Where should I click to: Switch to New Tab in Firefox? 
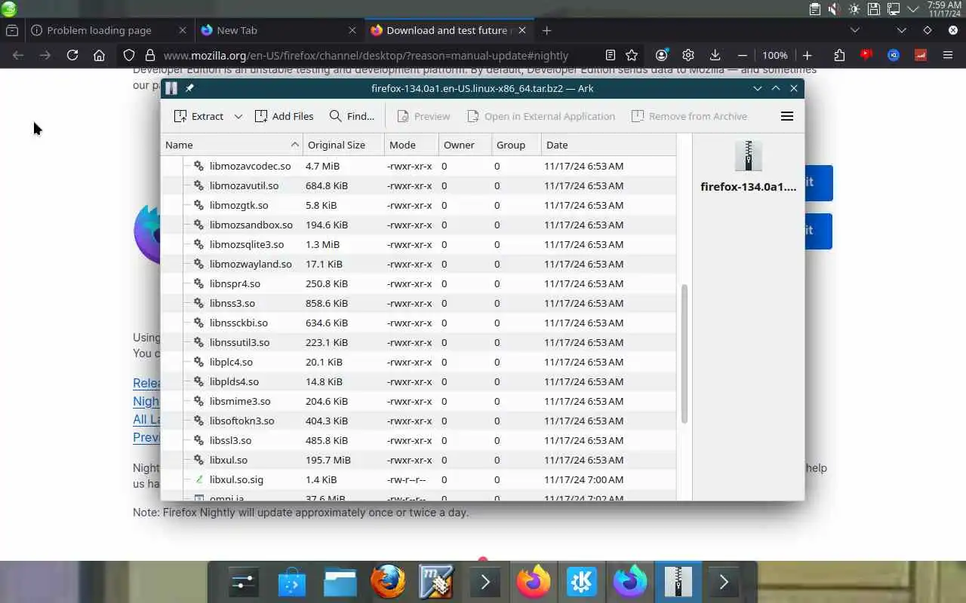[x=278, y=30]
